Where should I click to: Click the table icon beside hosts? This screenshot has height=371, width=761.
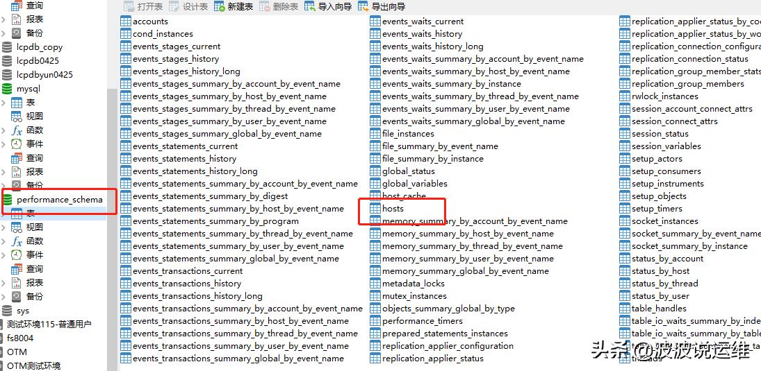coord(375,208)
